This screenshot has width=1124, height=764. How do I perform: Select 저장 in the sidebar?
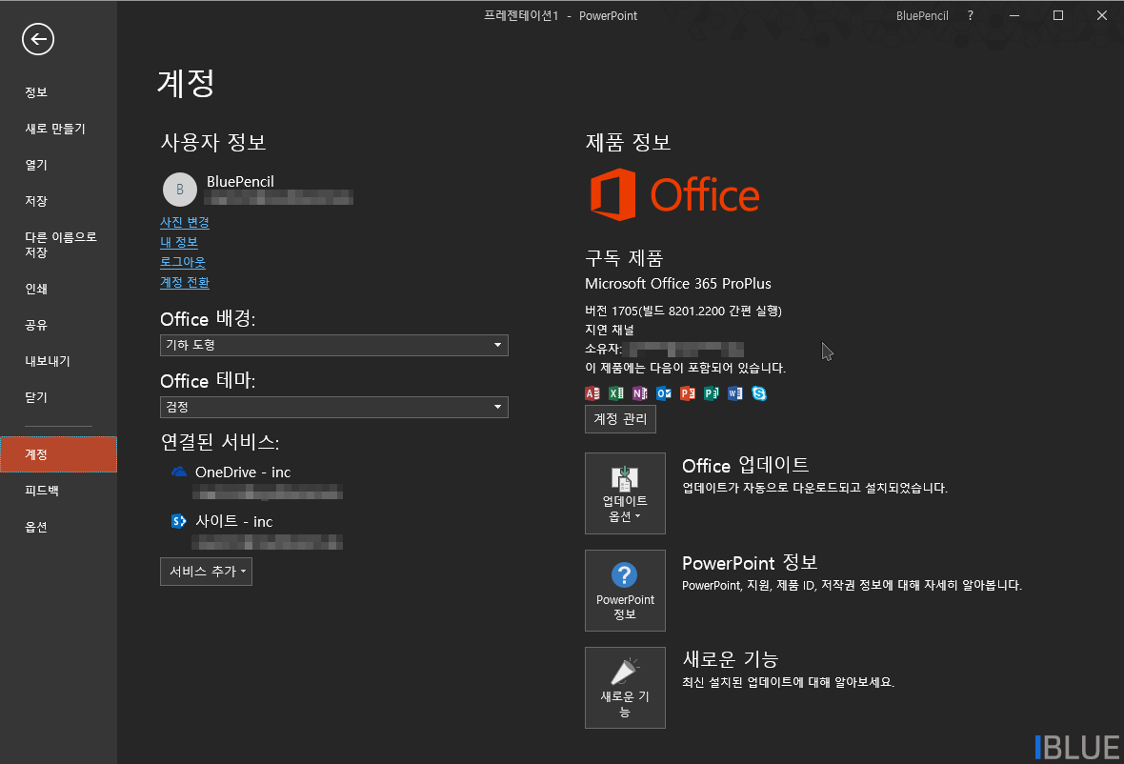click(x=58, y=201)
